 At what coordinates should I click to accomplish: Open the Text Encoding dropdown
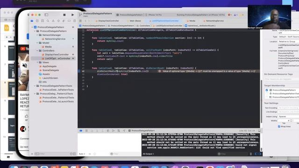(288, 108)
